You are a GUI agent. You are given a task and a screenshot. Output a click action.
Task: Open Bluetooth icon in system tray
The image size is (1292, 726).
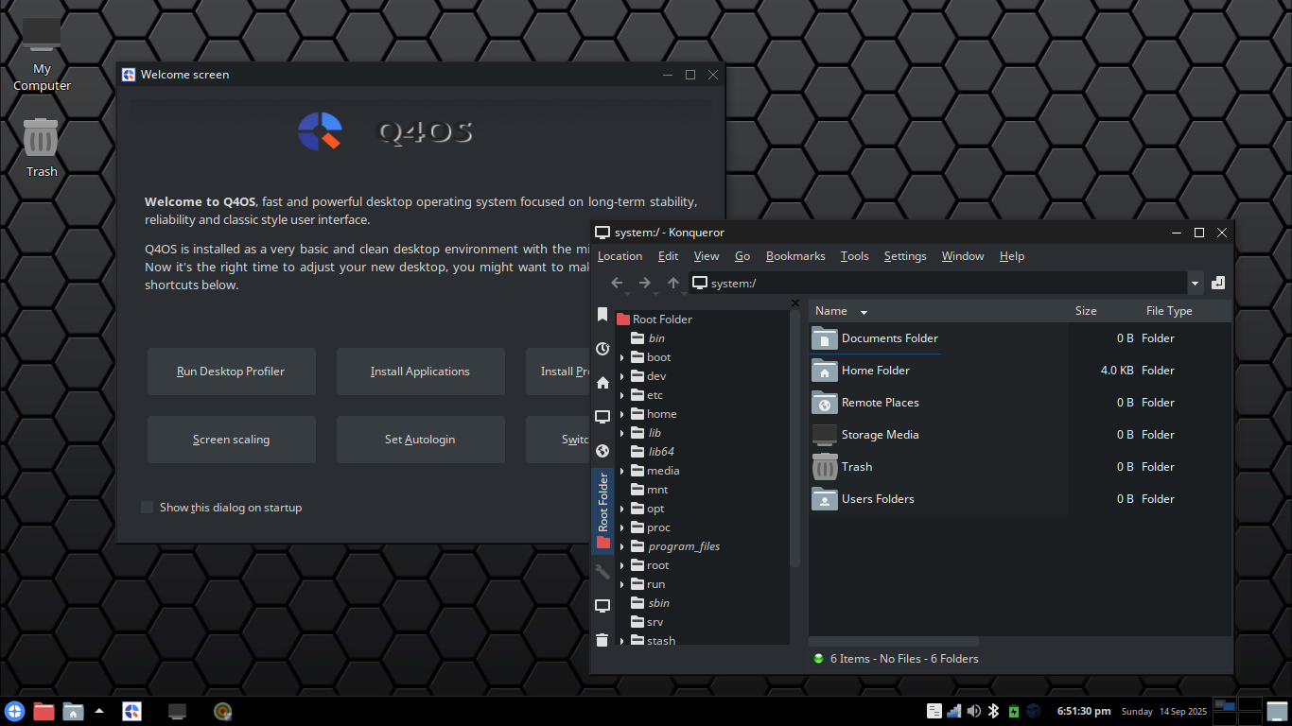(x=994, y=711)
